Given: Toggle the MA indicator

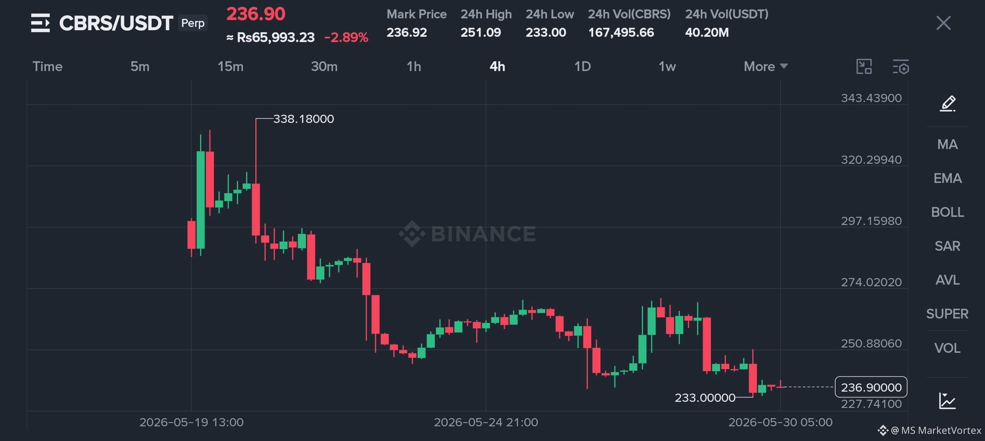Looking at the screenshot, I should click(x=947, y=144).
